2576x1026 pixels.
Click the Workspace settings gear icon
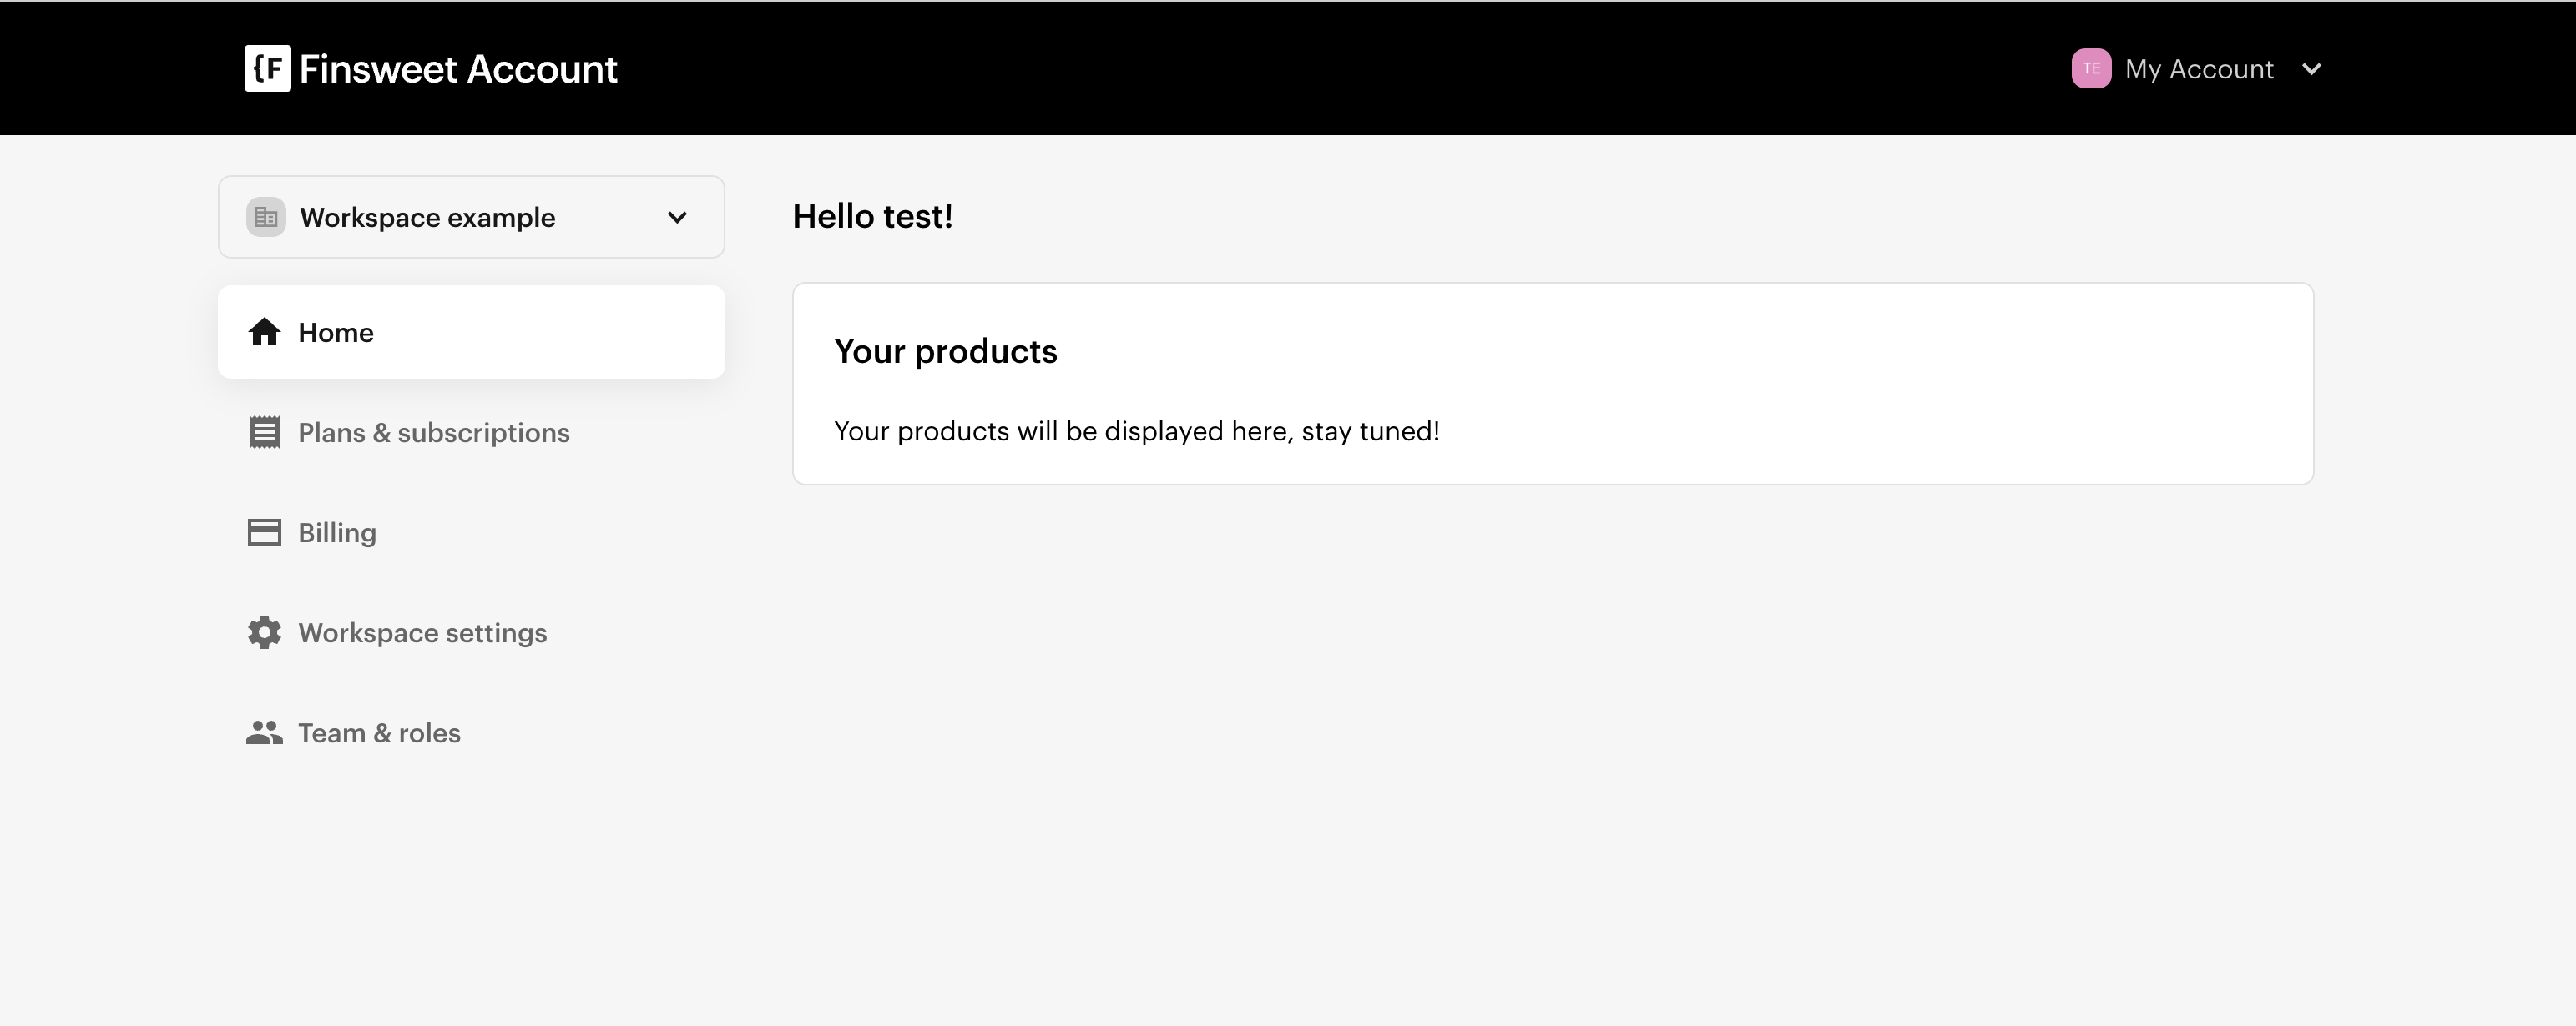click(264, 632)
